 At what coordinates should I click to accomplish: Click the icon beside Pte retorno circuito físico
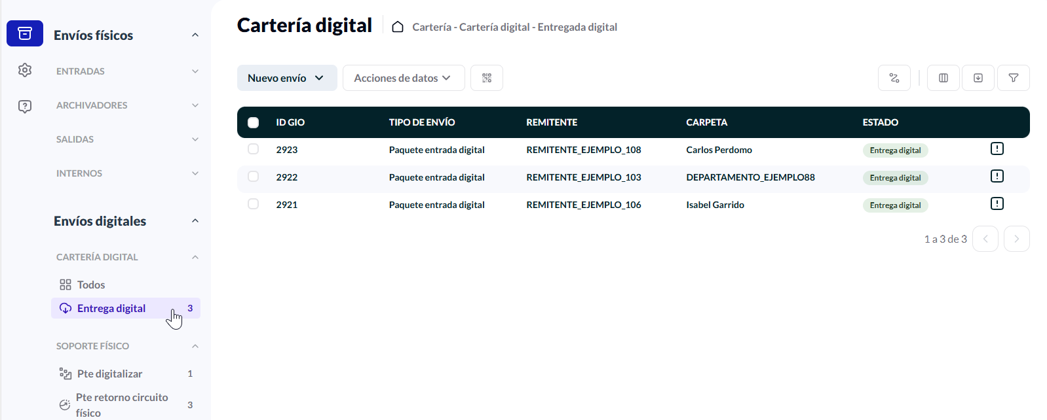(x=65, y=405)
